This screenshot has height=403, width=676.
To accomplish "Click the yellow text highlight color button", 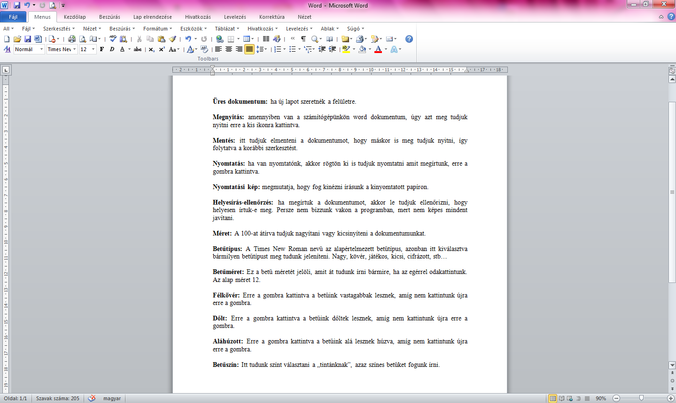I will pyautogui.click(x=346, y=49).
